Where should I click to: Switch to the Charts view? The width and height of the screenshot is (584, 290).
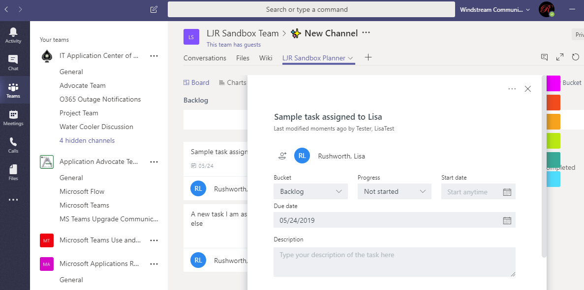point(233,83)
